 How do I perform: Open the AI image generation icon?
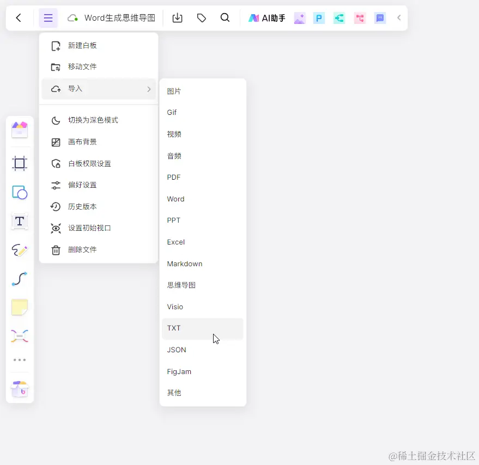coord(300,18)
